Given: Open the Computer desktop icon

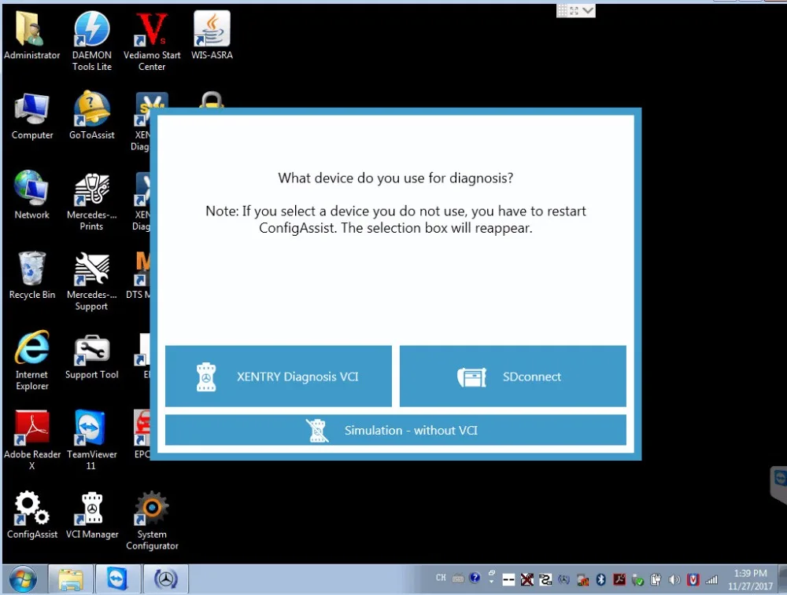Looking at the screenshot, I should pos(31,116).
